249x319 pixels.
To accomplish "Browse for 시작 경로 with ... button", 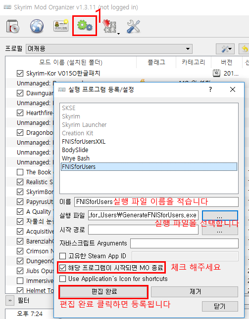I will (220, 231).
